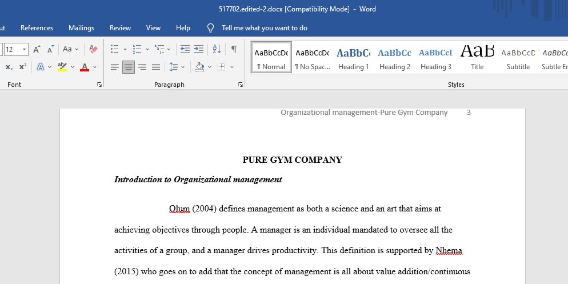Apply the Subtitle style
568x284 pixels.
pos(518,57)
